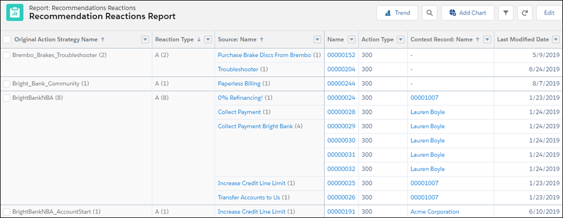Check the Bright_Bank_Community row checkbox

[x=7, y=84]
